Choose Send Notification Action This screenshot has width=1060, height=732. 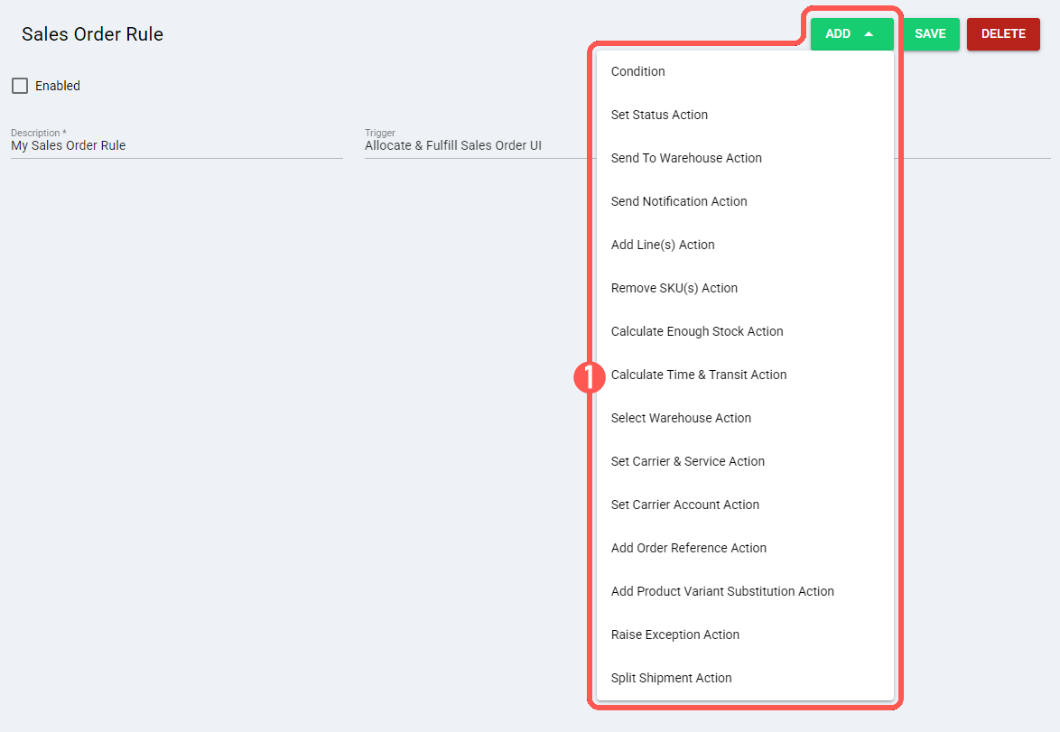745,201
